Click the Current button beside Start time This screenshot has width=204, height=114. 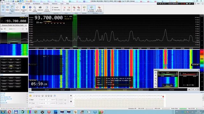[x=61, y=100]
